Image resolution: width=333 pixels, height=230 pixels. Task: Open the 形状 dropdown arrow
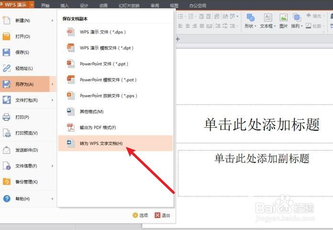coord(255,26)
